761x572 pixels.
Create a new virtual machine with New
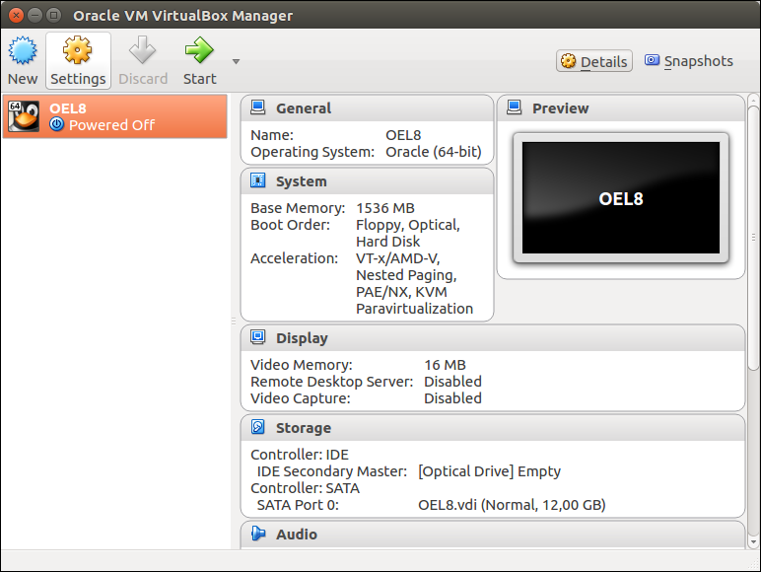pos(23,61)
